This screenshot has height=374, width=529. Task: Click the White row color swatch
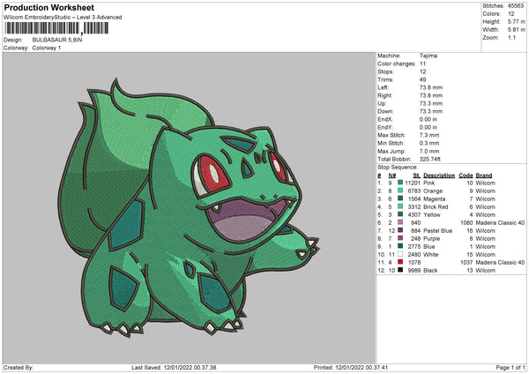pos(400,254)
